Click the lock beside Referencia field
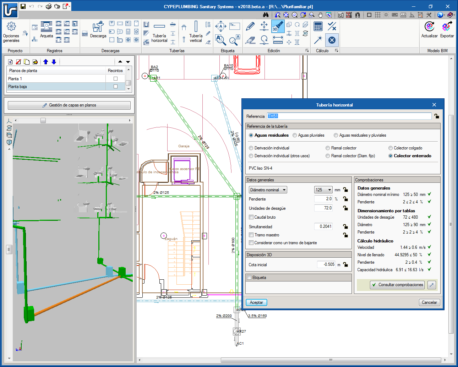Viewport: 458px width, 367px height. (x=437, y=116)
